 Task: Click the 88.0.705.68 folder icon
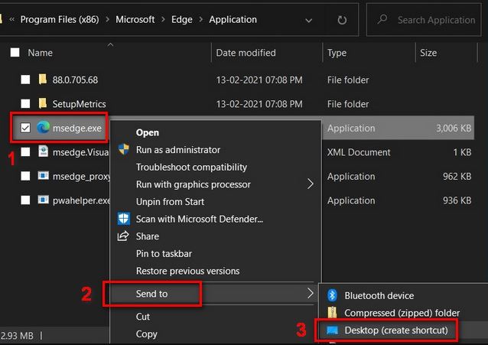43,80
